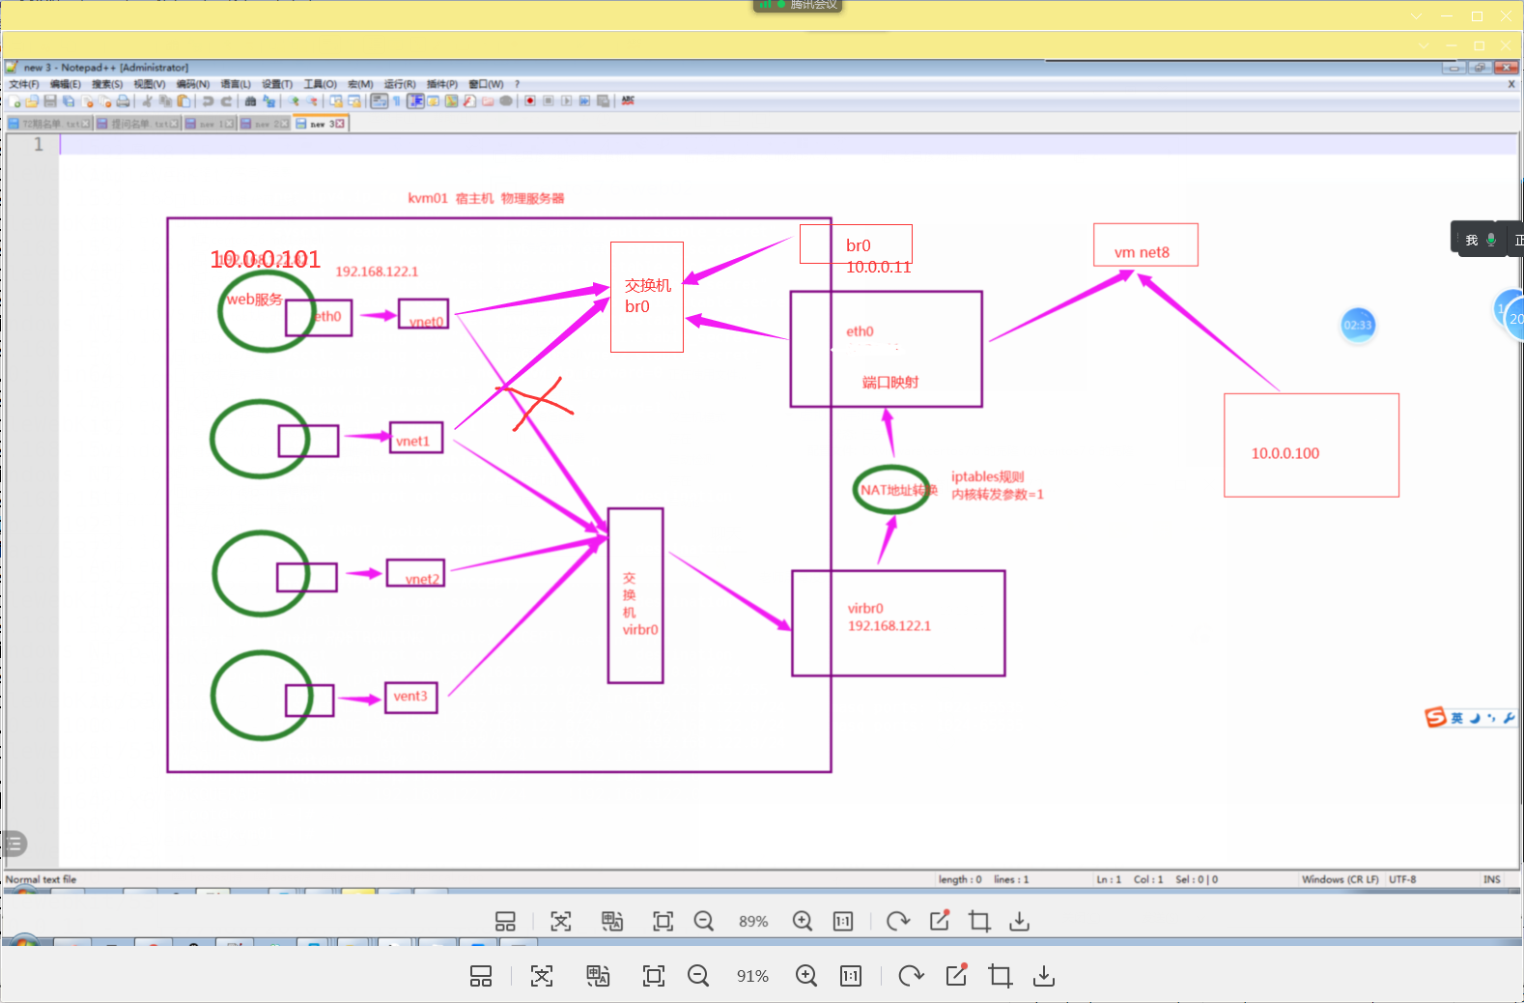Expand chevron in the topmost yellow title bar
Image resolution: width=1524 pixels, height=1003 pixels.
1416,16
